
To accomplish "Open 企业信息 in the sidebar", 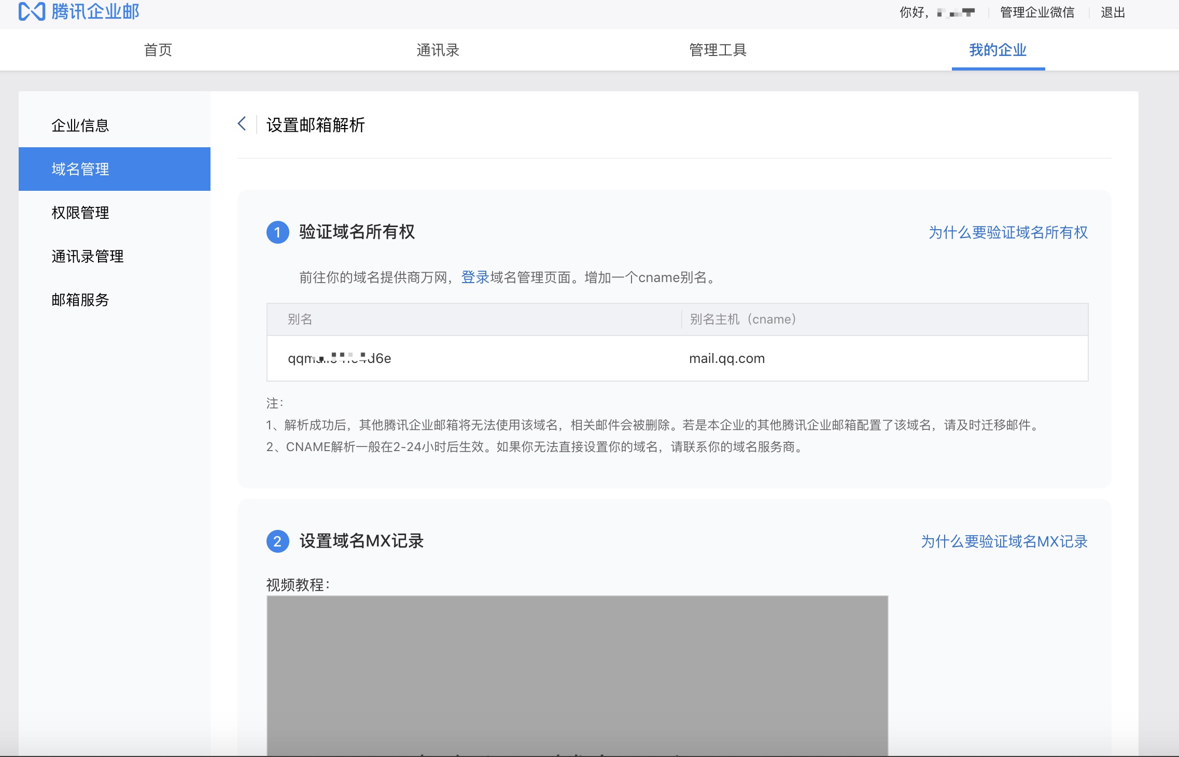I will tap(80, 125).
